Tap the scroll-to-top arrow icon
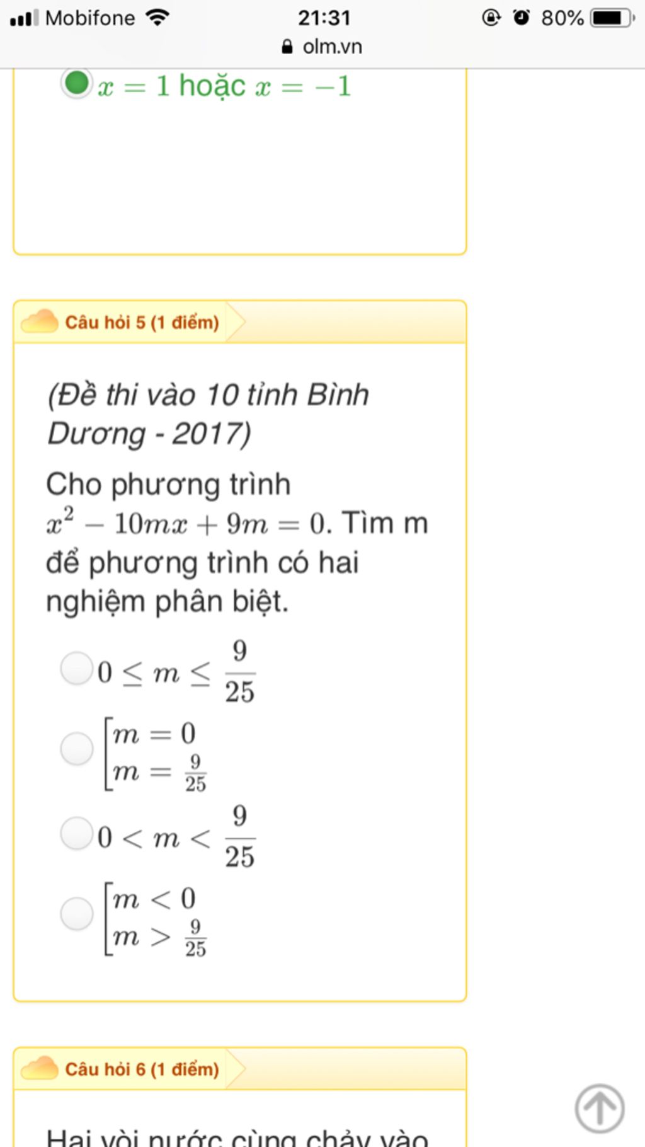This screenshot has height=1147, width=645. pyautogui.click(x=599, y=1108)
